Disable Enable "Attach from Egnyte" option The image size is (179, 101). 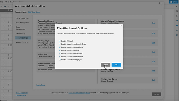point(60,60)
